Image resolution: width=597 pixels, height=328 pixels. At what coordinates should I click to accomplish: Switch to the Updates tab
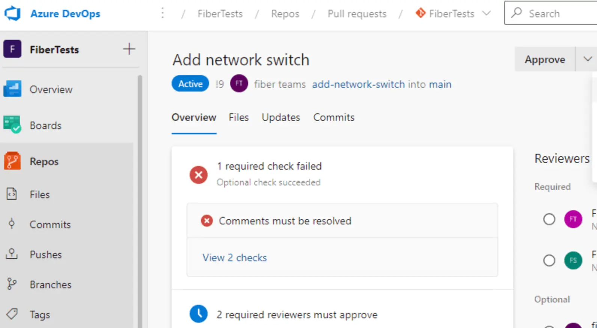click(281, 117)
